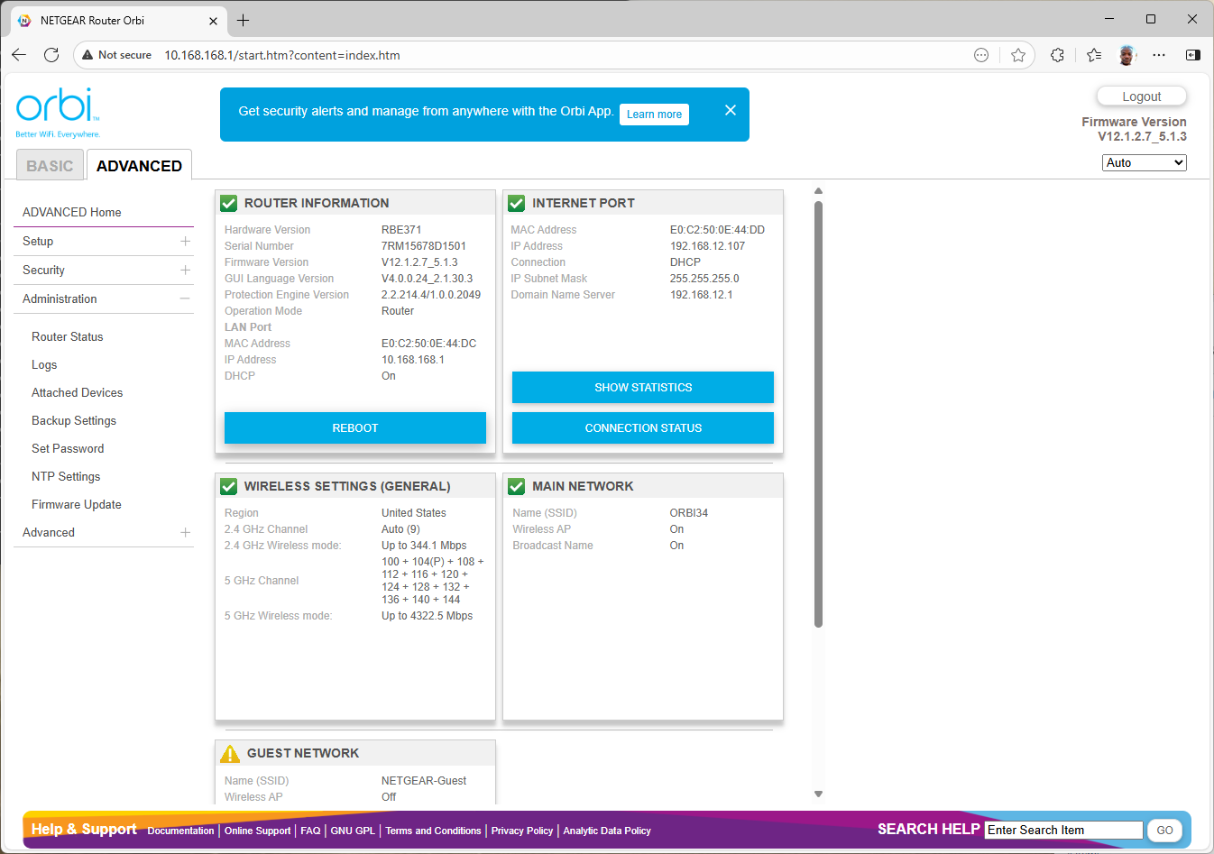
Task: Open the Online Support link
Action: [x=258, y=831]
